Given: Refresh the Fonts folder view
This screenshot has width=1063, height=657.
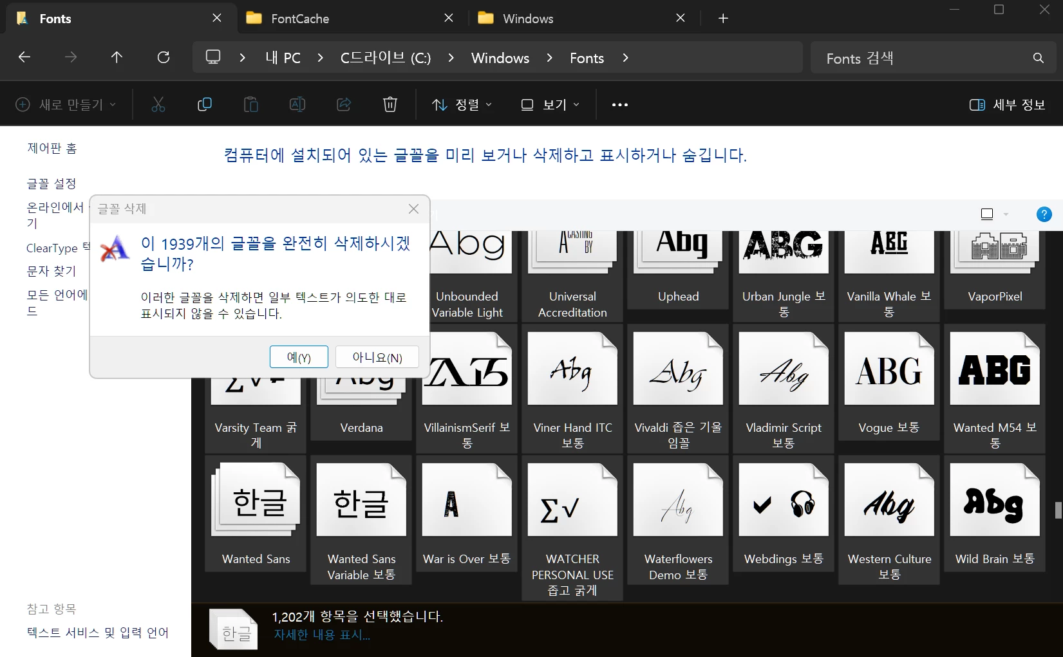Looking at the screenshot, I should coord(164,57).
